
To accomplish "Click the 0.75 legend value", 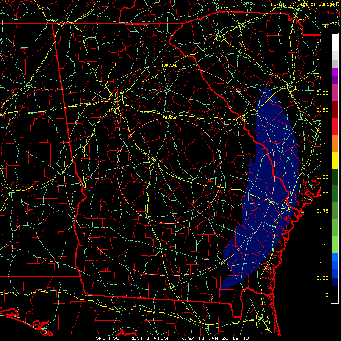I will [322, 211].
